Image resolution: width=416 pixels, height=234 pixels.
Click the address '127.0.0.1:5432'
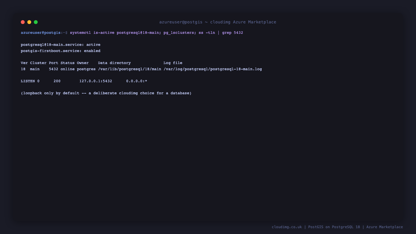click(96, 81)
